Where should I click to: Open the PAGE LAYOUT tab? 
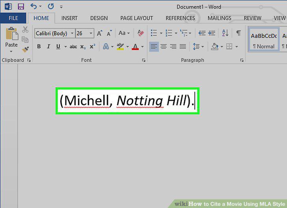[136, 18]
